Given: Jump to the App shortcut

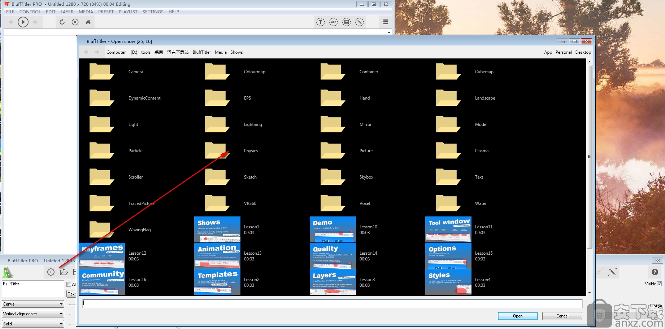Looking at the screenshot, I should (548, 52).
